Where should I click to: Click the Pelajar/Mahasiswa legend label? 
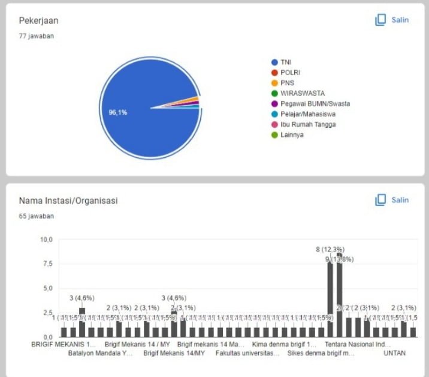[308, 114]
